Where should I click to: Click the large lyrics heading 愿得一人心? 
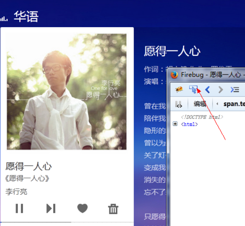172,51
